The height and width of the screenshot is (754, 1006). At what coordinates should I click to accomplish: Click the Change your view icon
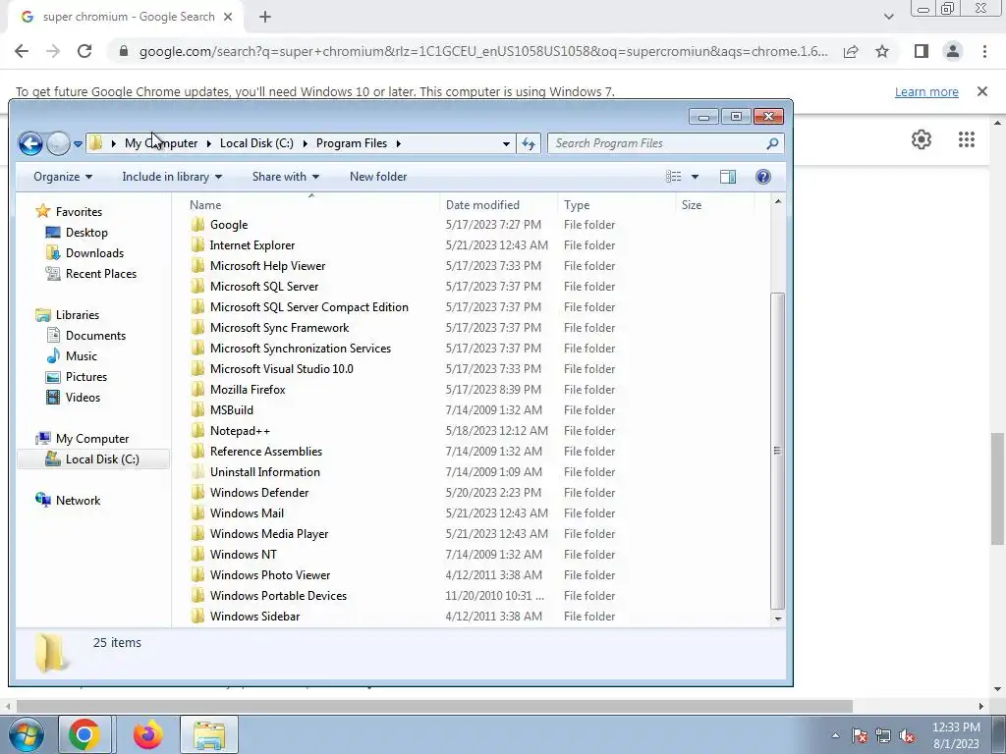[674, 177]
